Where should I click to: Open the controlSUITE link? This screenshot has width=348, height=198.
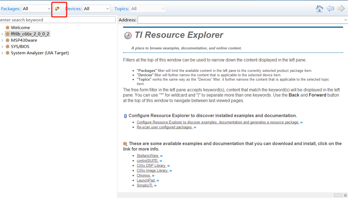tap(147, 161)
